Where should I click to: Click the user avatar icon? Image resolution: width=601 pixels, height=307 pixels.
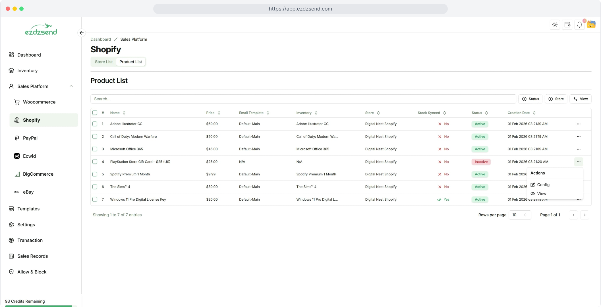click(x=591, y=25)
